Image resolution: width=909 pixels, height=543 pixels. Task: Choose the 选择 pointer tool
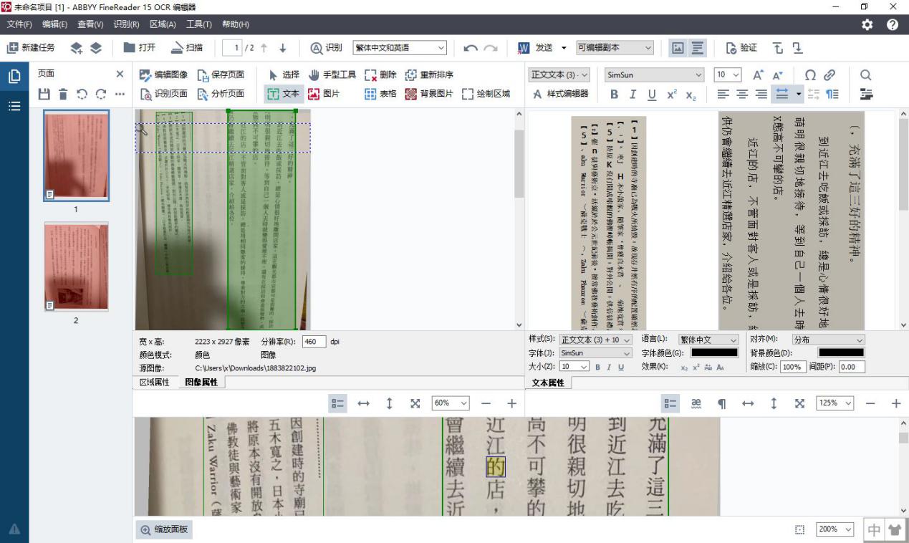(284, 75)
